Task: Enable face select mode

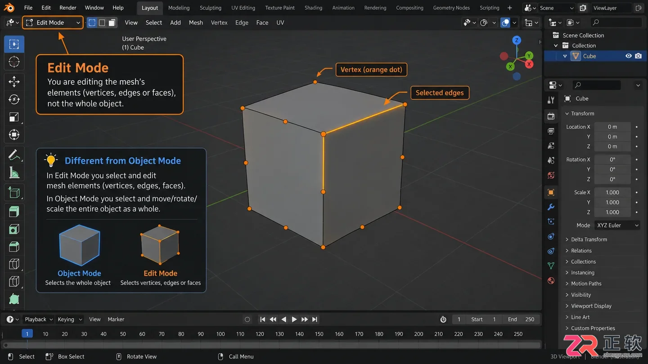Action: pyautogui.click(x=112, y=22)
